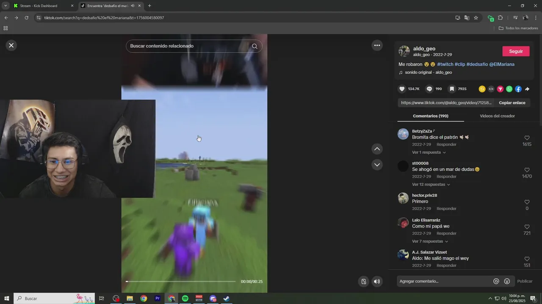Click the Seguir button
Viewport: 542px width, 304px height.
pyautogui.click(x=516, y=51)
